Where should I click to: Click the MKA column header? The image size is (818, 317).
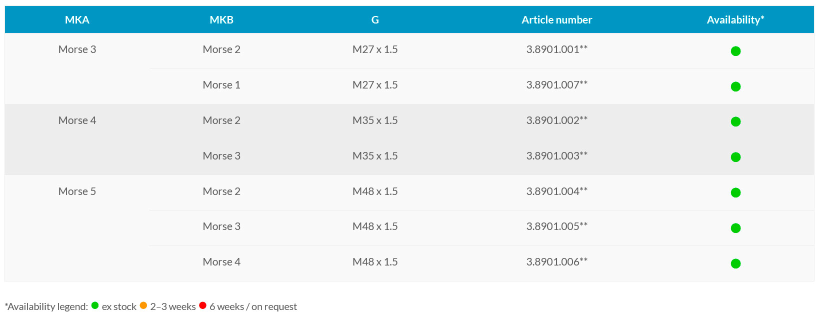tap(77, 20)
